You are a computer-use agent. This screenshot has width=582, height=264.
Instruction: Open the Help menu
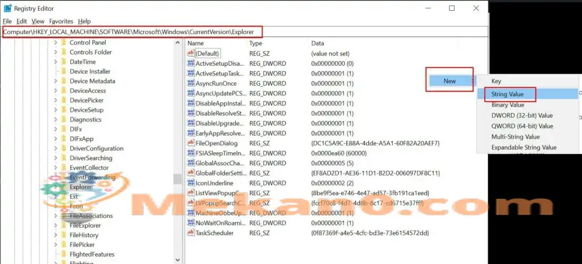pyautogui.click(x=84, y=22)
